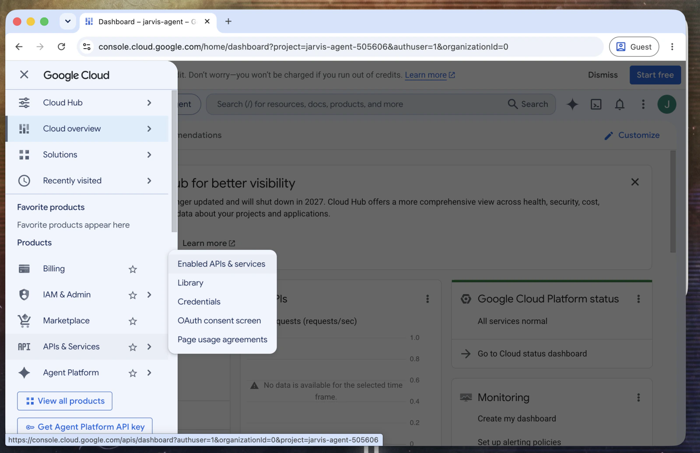Open Gemini AI assistant sparkle icon

tap(572, 104)
